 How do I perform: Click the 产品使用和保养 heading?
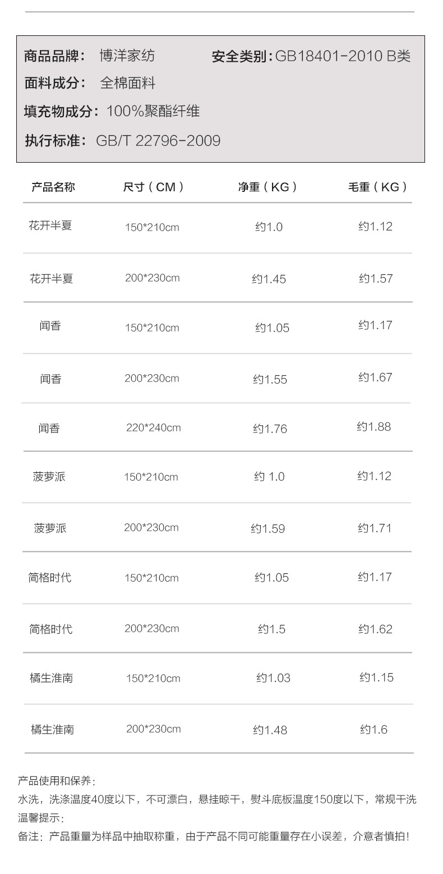[57, 781]
